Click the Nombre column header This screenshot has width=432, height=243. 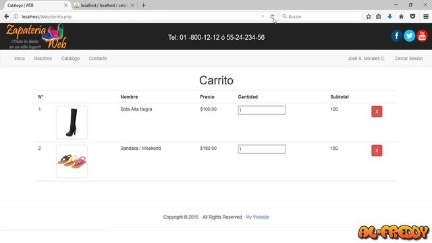pyautogui.click(x=129, y=97)
